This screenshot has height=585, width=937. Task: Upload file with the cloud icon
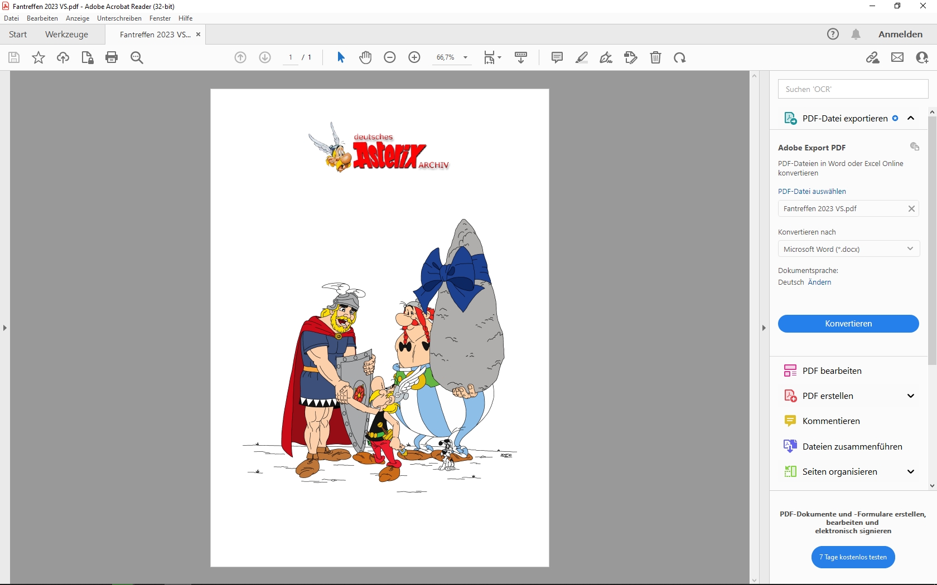63,57
